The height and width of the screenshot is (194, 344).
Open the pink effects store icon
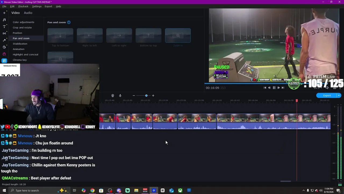pos(4,54)
